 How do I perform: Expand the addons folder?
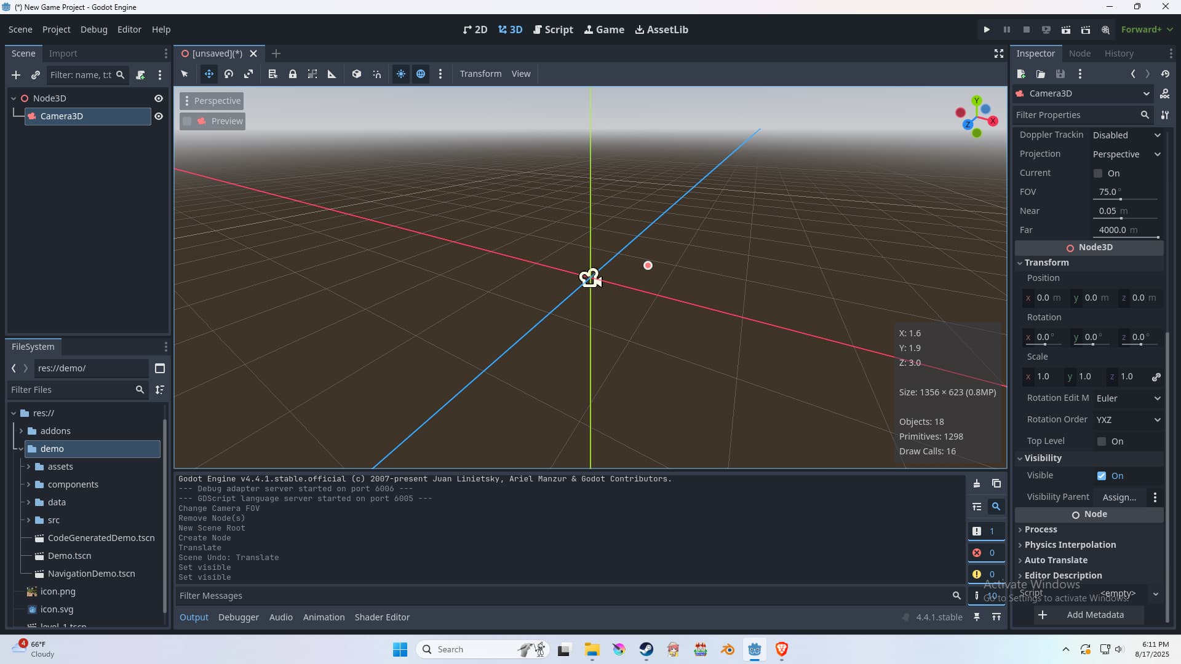(21, 431)
